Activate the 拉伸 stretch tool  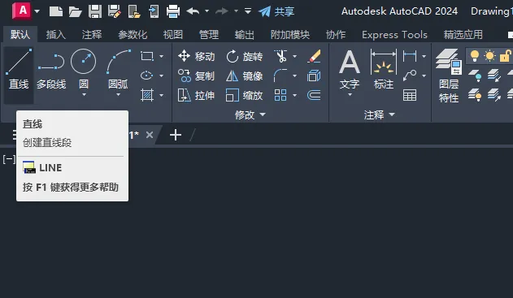click(x=196, y=96)
